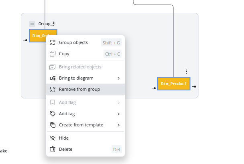This screenshot has height=164, width=244.
Task: Open three-dot menu above Dim_Product
Action: click(186, 72)
